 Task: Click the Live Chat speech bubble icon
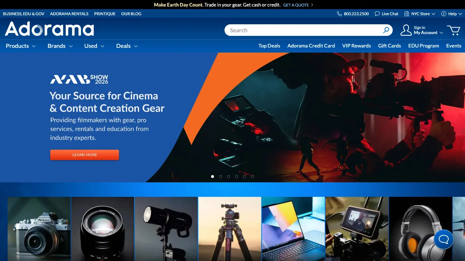[x=377, y=14]
